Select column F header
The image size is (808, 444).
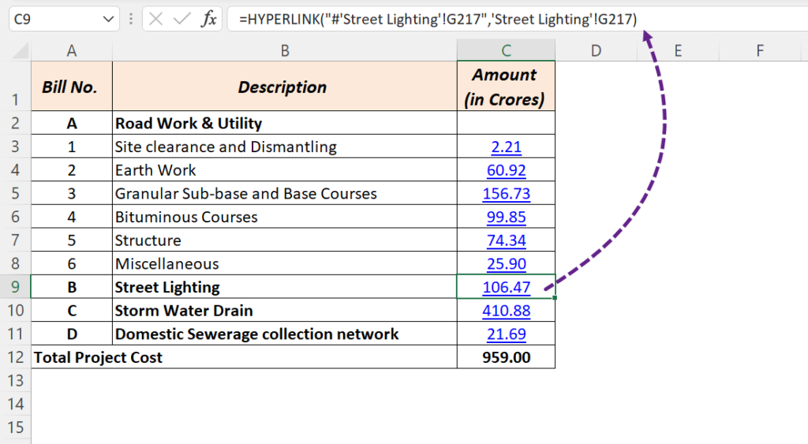[760, 50]
